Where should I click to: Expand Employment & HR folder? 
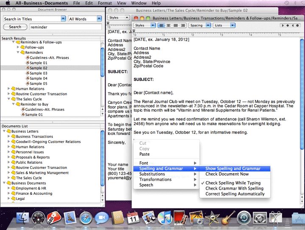pyautogui.click(x=9, y=188)
